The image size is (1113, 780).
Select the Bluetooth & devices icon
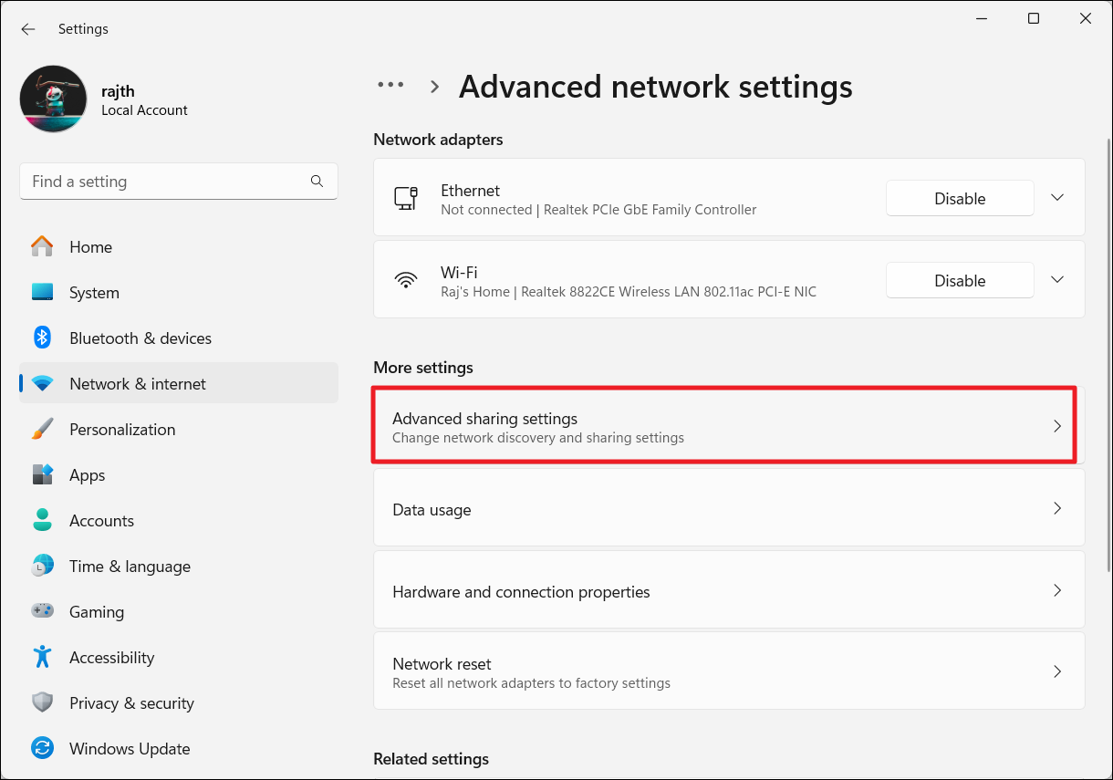[x=42, y=338]
